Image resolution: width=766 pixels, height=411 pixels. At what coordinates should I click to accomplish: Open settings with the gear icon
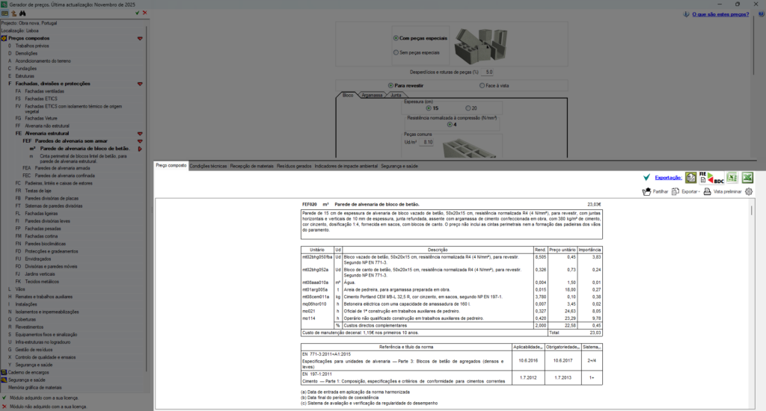749,192
